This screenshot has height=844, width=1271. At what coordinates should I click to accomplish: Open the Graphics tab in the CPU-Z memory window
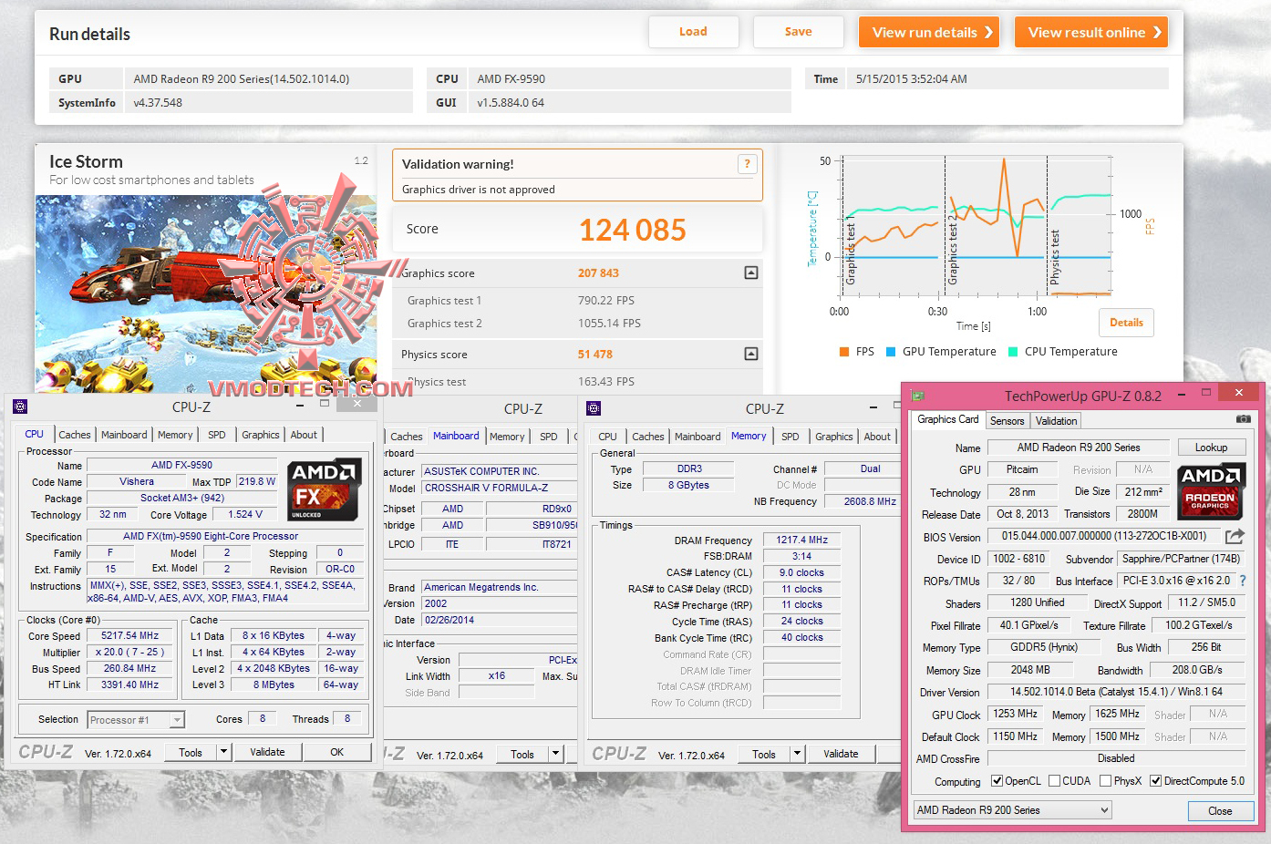[x=834, y=437]
